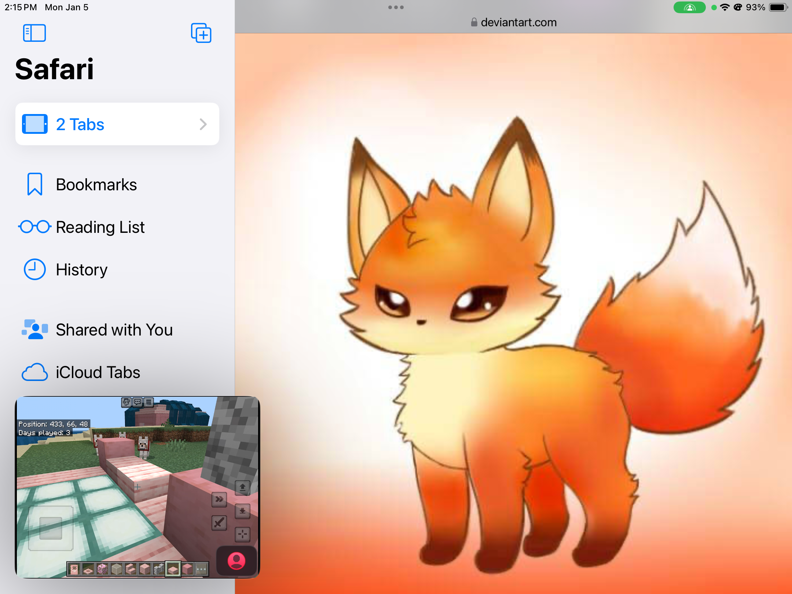Screen dimensions: 792x594
Task: Tap the red screen recording person button
Action: (236, 561)
